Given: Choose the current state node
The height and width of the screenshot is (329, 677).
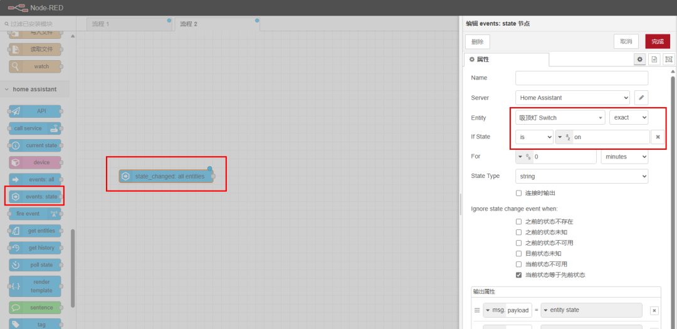Looking at the screenshot, I should coord(35,145).
